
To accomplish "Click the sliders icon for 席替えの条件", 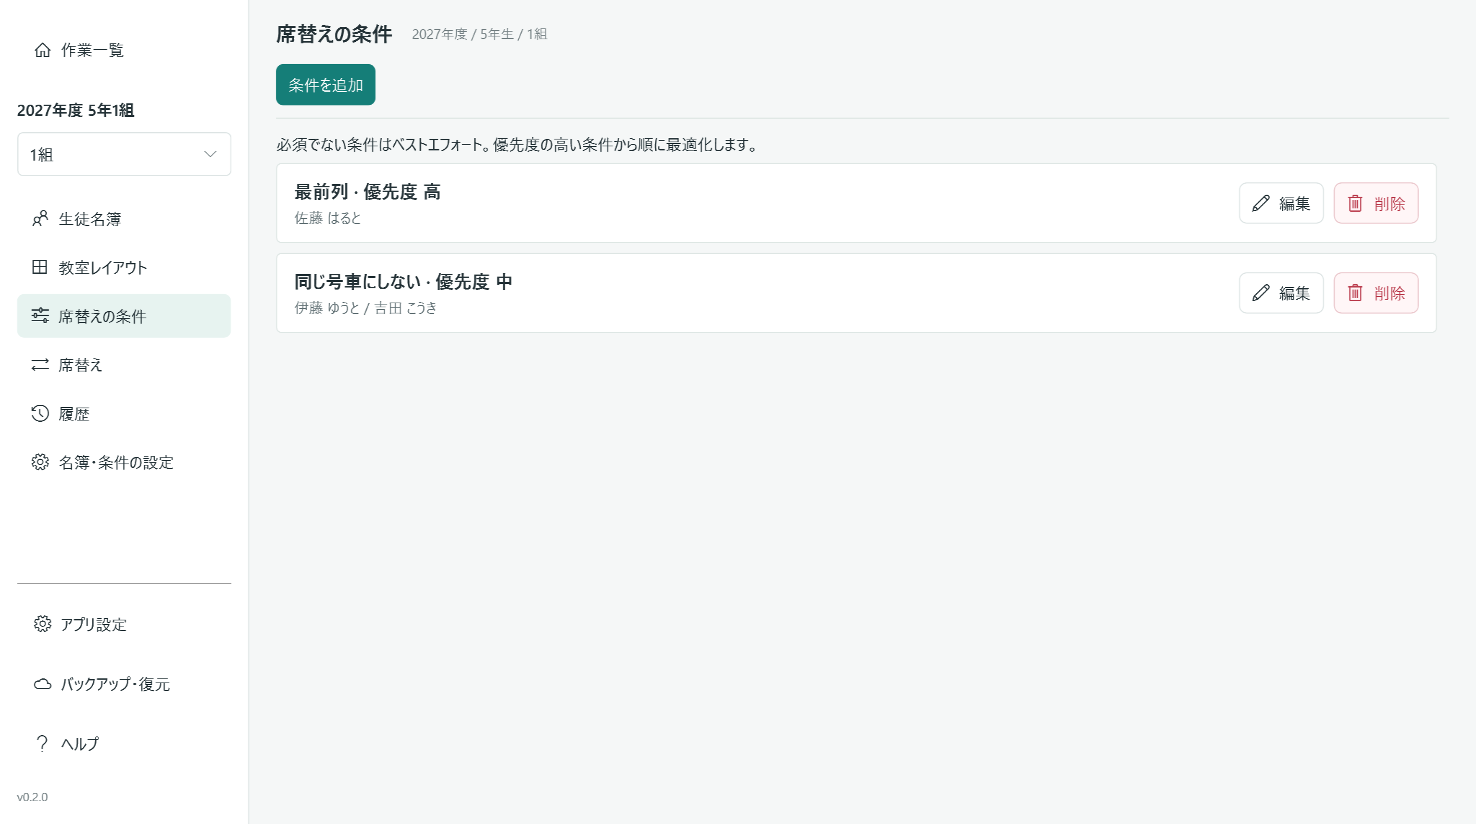I will coord(40,315).
